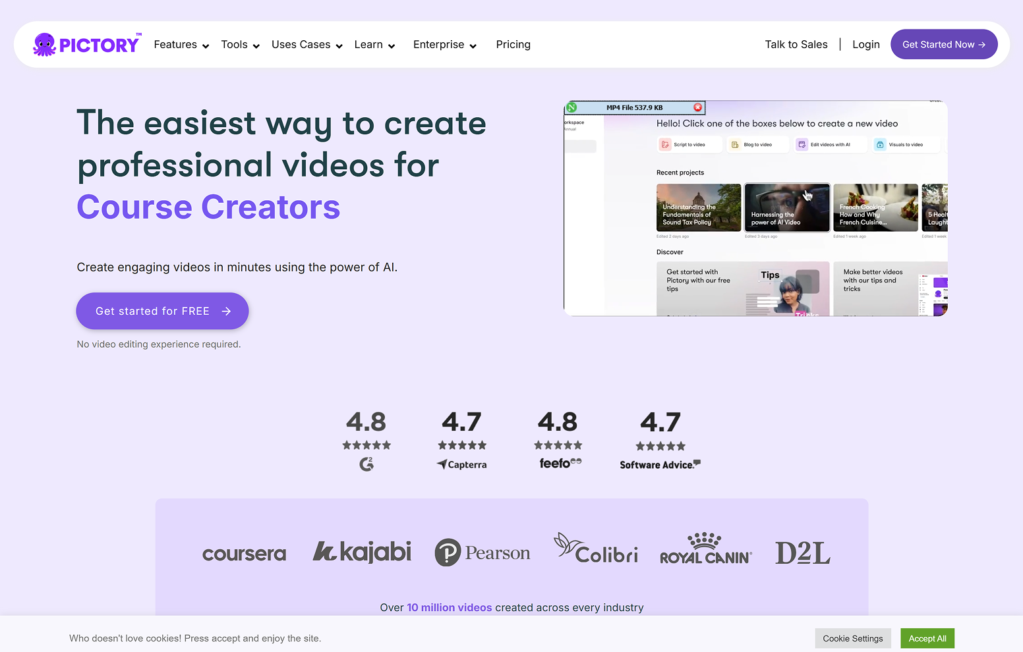Click the Capterra rating logo
The image size is (1023, 652).
pyautogui.click(x=462, y=464)
